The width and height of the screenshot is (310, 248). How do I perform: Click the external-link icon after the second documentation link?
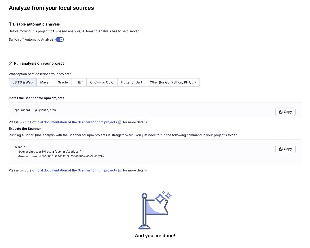pyautogui.click(x=120, y=170)
